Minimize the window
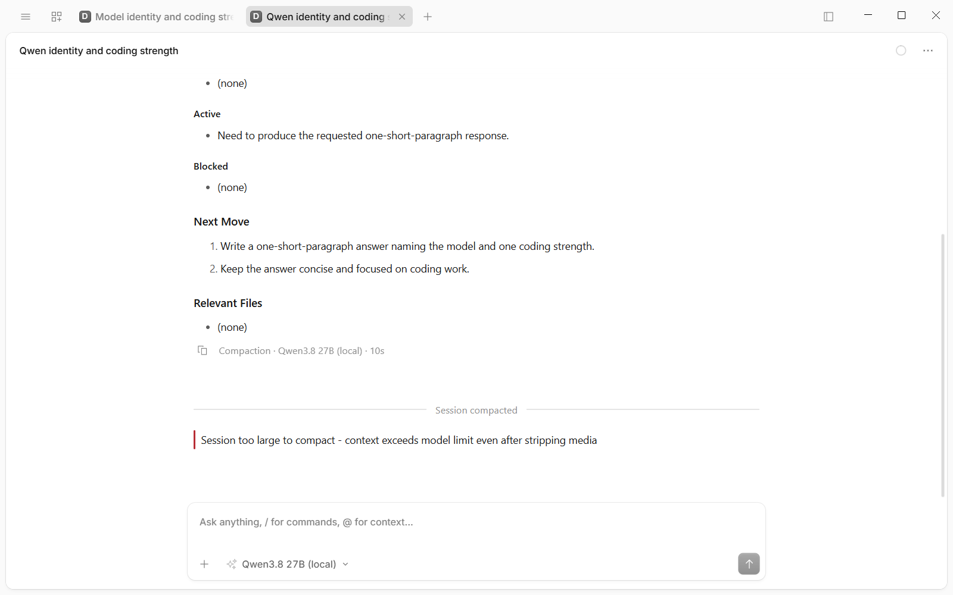 pyautogui.click(x=868, y=15)
